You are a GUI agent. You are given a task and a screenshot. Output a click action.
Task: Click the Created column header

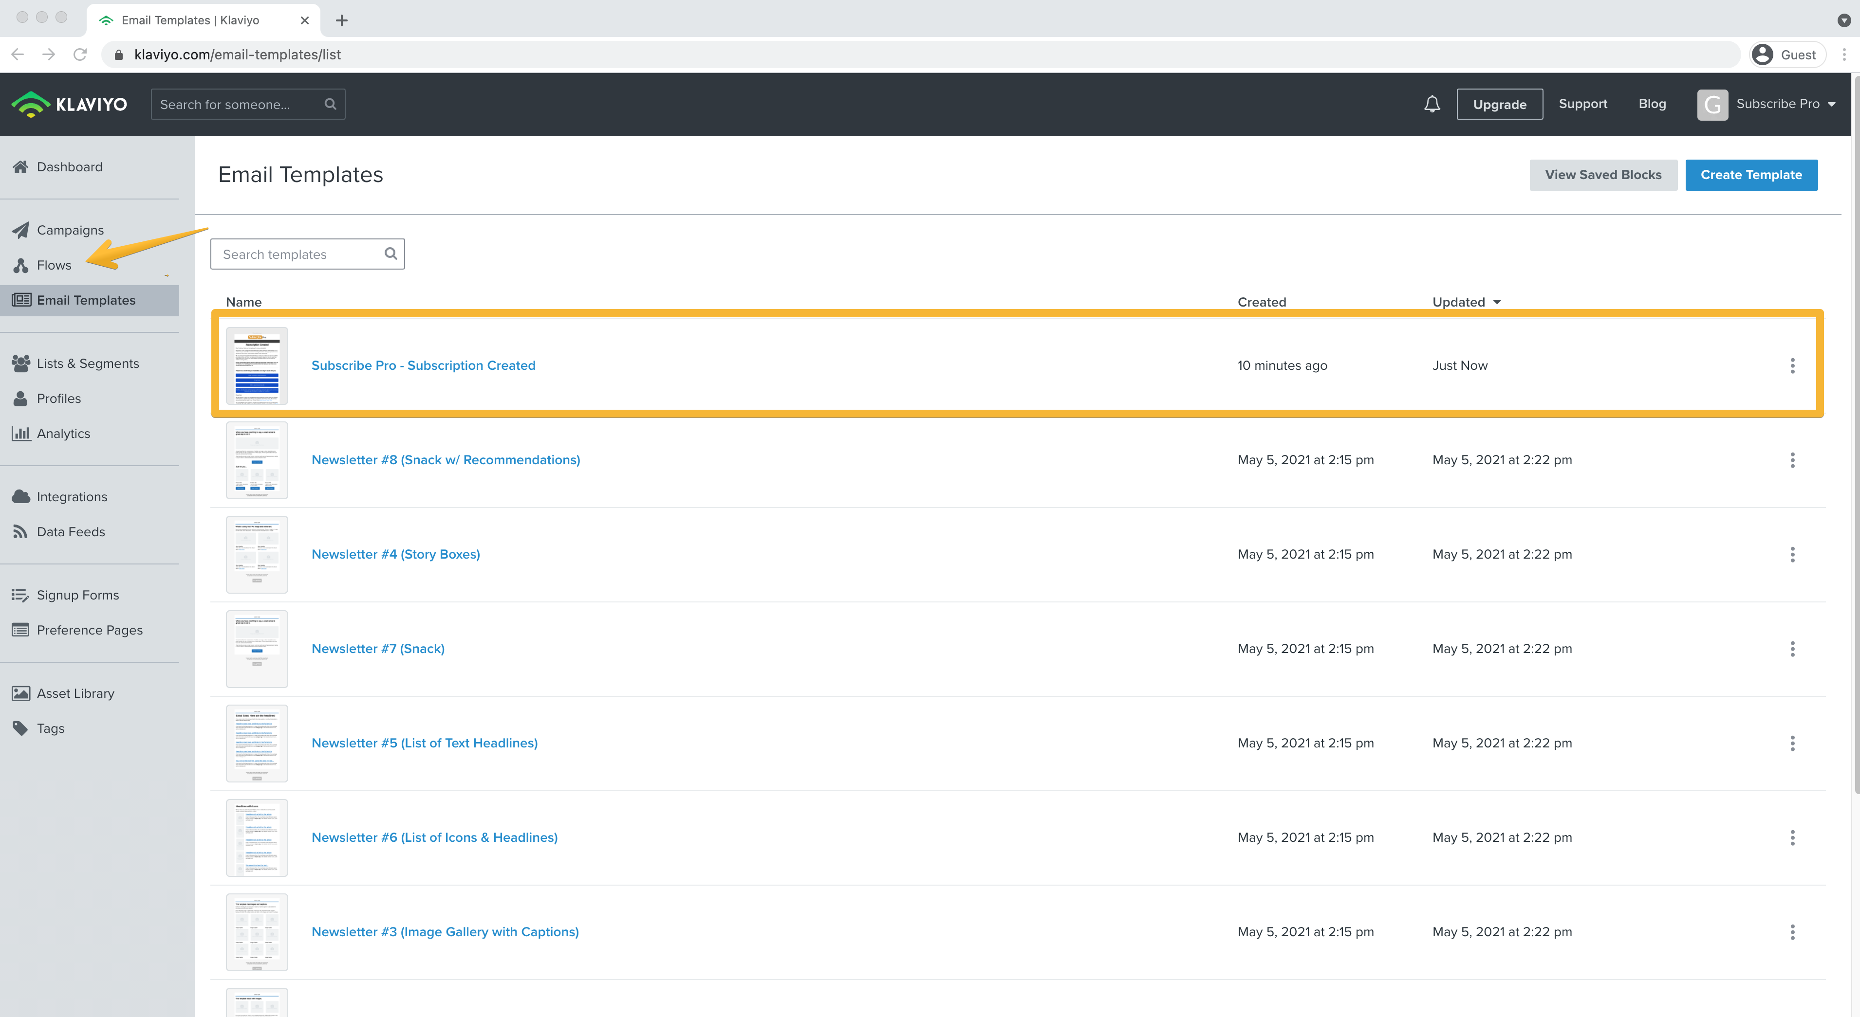click(x=1262, y=302)
